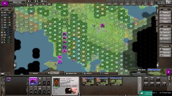The width and height of the screenshot is (172, 96).
Task: Select the 40x Rover troop thumbnail
Action: click(88, 81)
